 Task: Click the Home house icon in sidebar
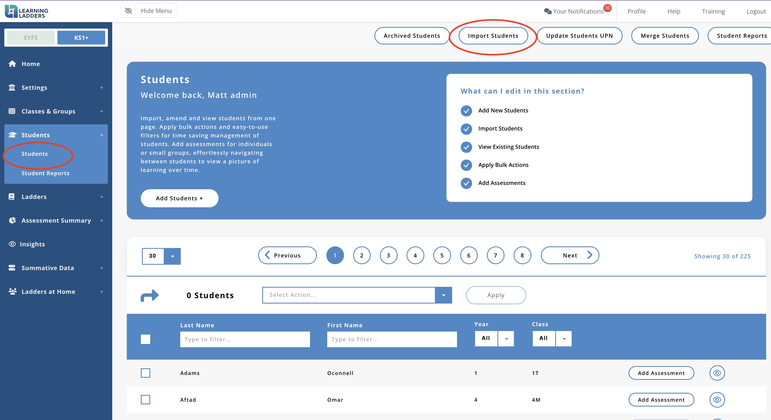point(12,64)
